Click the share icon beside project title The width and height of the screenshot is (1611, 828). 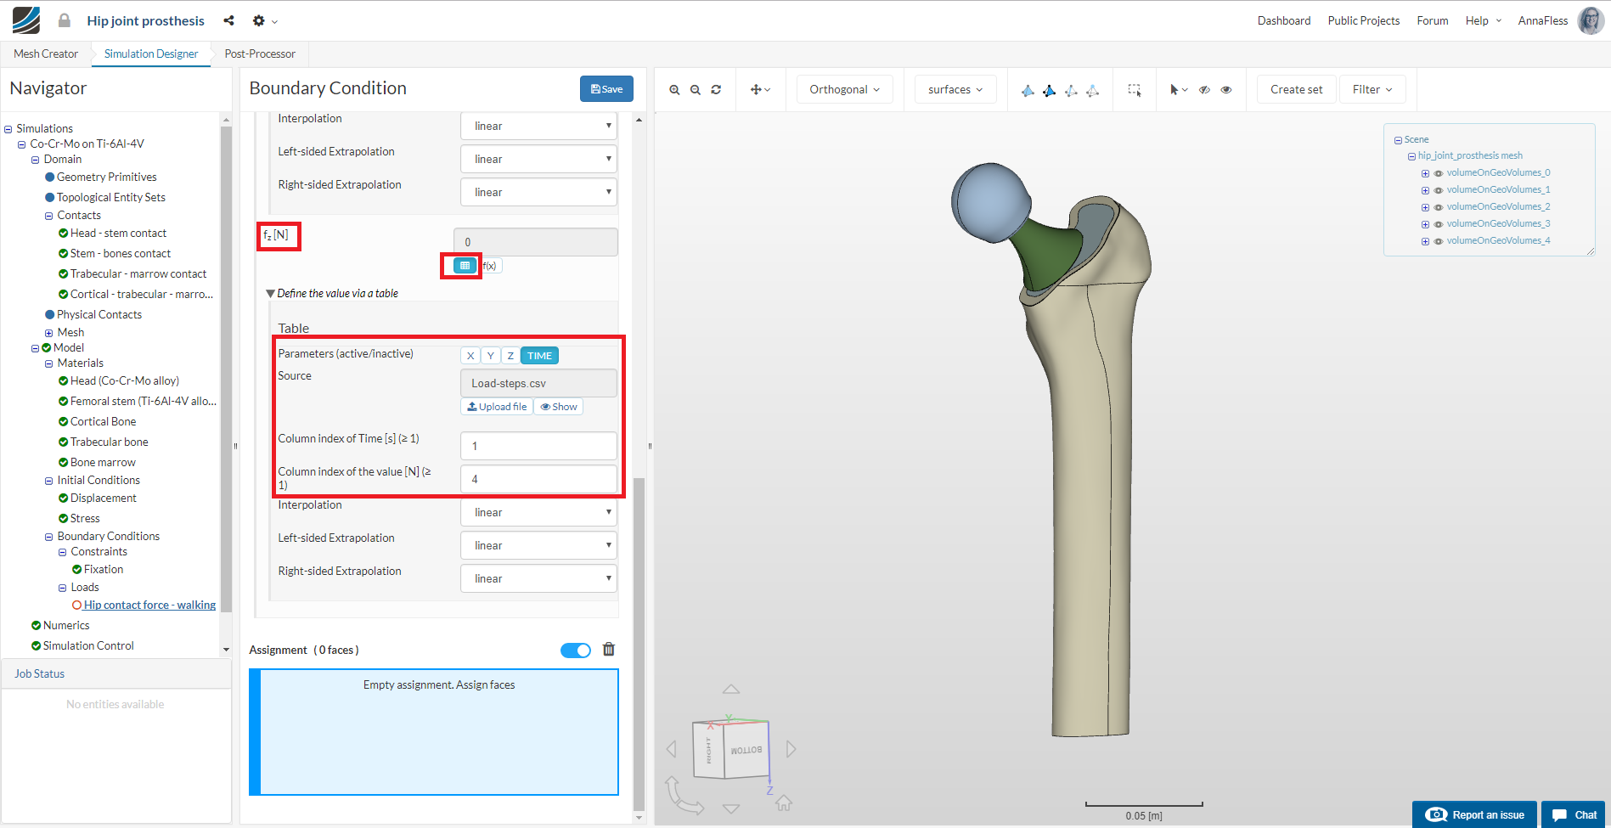[x=228, y=20]
